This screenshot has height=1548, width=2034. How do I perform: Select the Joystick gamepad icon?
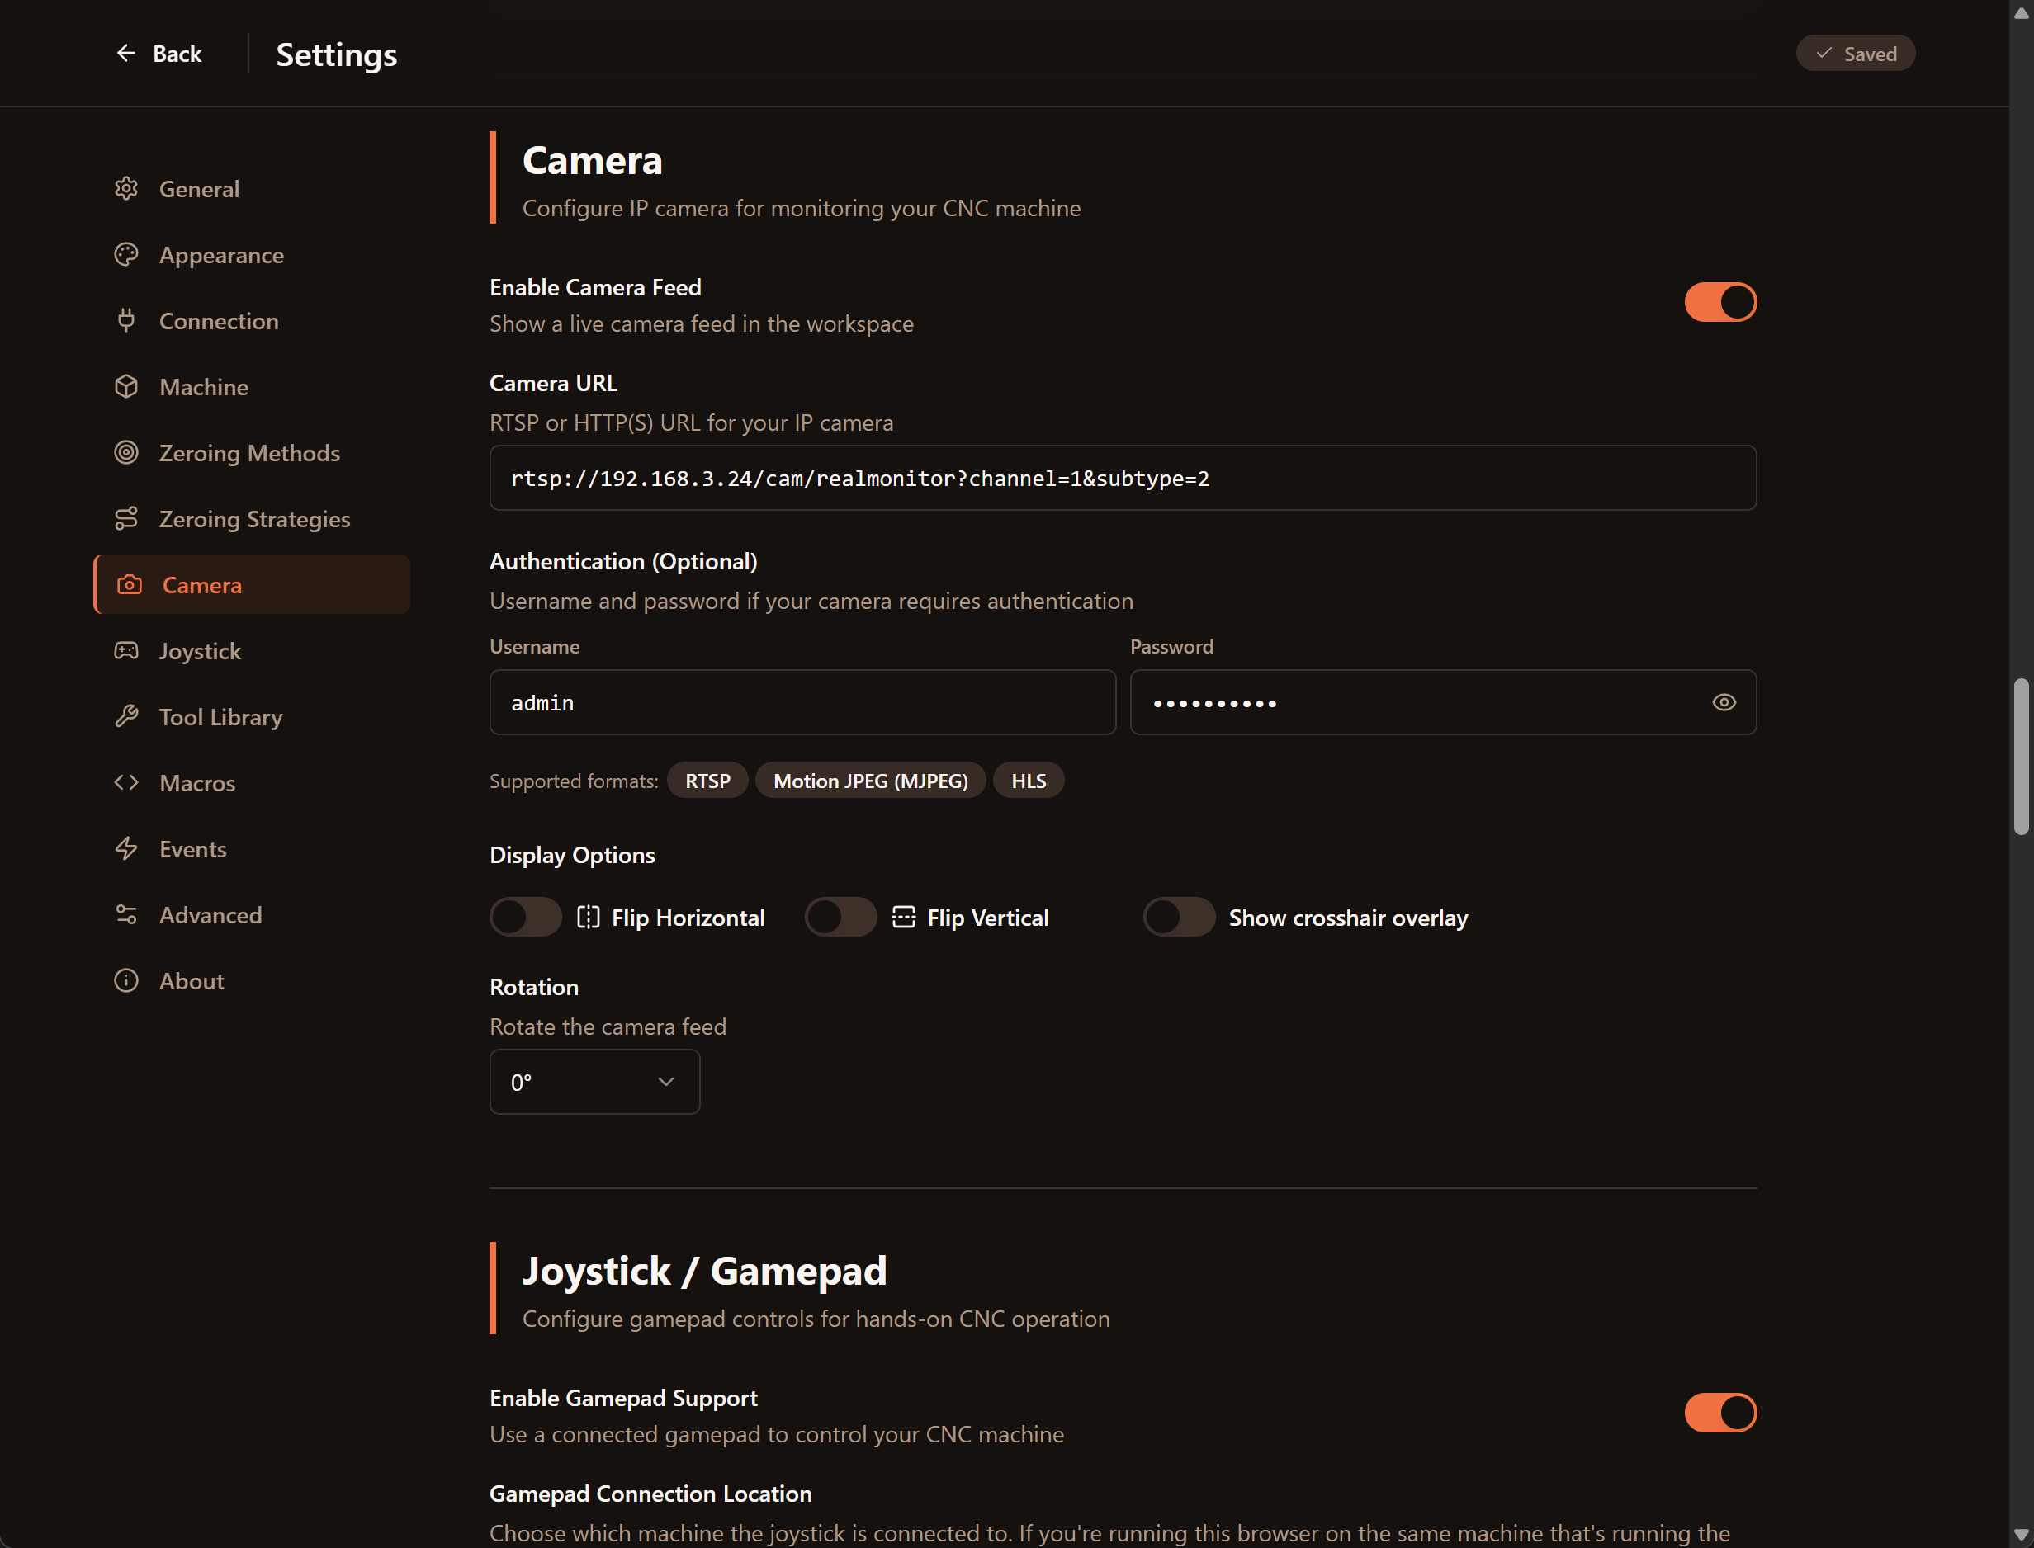pos(127,649)
